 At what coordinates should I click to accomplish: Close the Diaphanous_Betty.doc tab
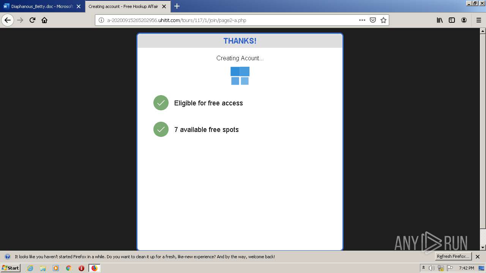79,6
